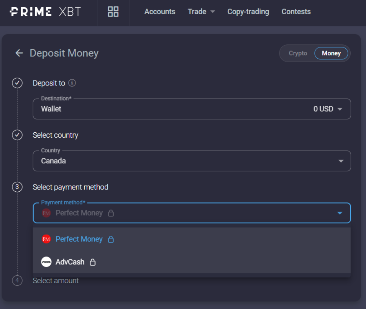Click the blue lock icon beside Perfect Money option
This screenshot has height=309, width=366.
(111, 239)
